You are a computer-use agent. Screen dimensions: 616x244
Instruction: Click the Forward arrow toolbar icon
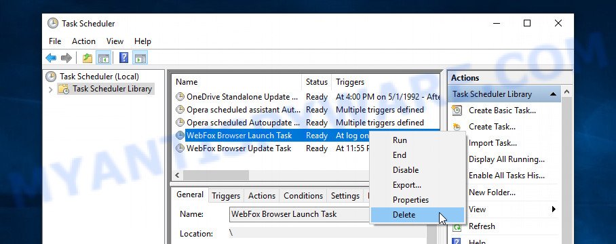(66, 58)
